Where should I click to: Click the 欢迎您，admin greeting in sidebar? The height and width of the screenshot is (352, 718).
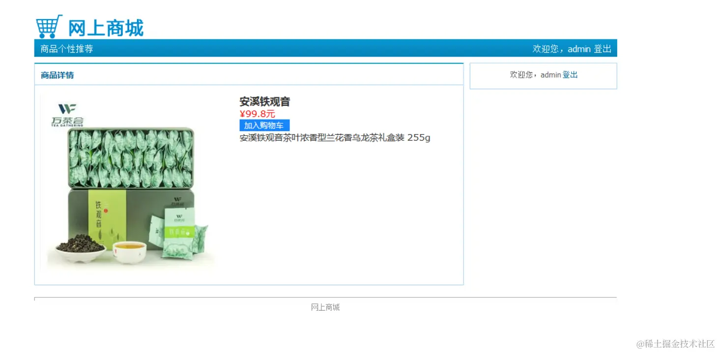click(x=535, y=75)
